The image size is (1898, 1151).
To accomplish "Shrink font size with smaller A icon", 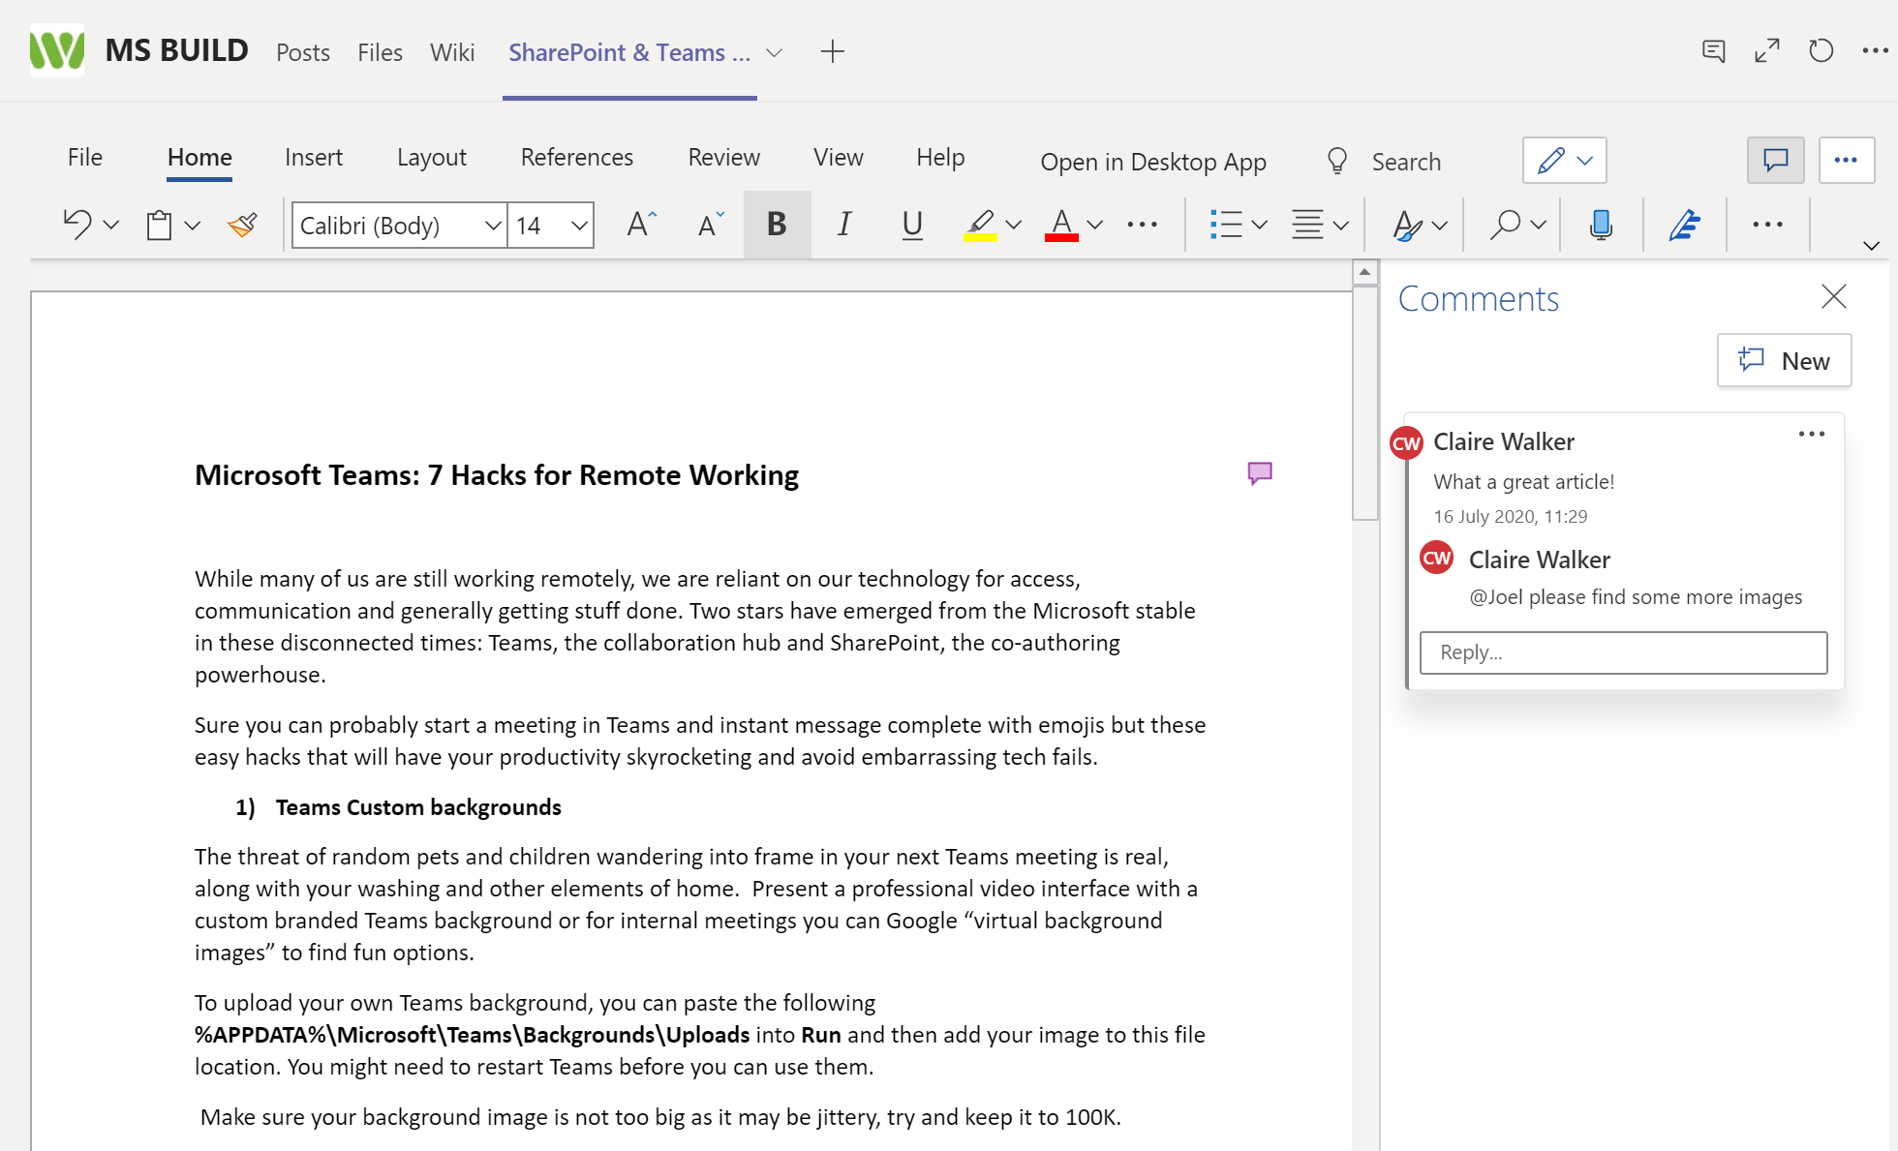I will coord(711,225).
